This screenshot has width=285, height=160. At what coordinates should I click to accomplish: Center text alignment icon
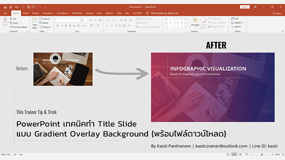pos(111,25)
